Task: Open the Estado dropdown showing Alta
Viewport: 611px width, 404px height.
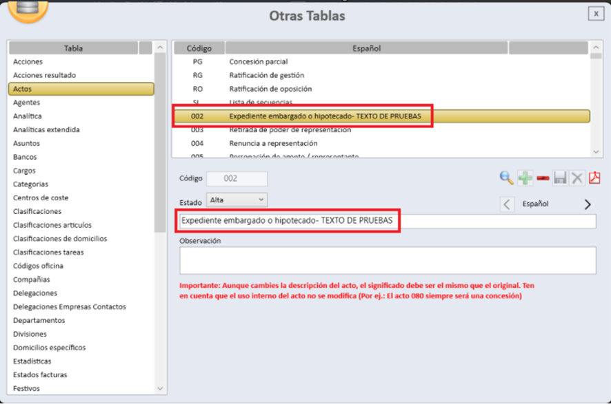Action: pyautogui.click(x=237, y=200)
